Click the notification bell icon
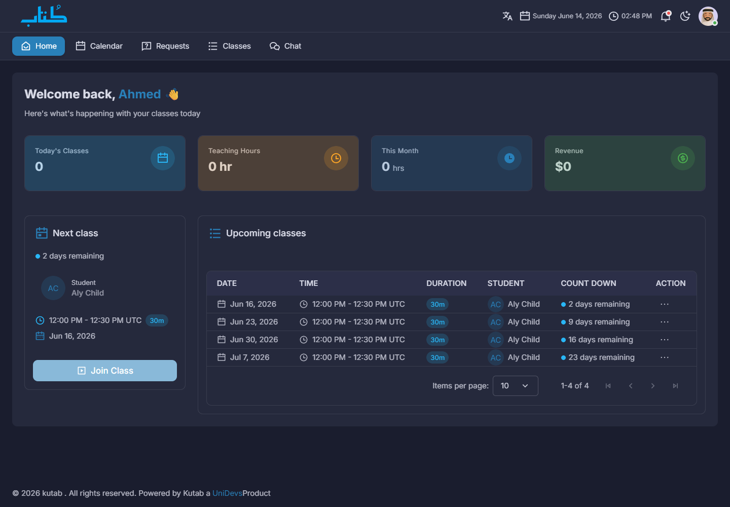This screenshot has height=507, width=730. click(x=666, y=16)
